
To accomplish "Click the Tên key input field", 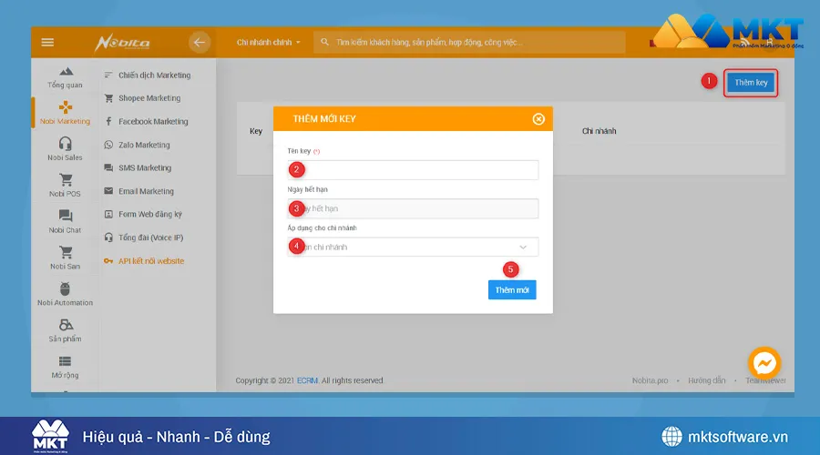I will tap(413, 170).
